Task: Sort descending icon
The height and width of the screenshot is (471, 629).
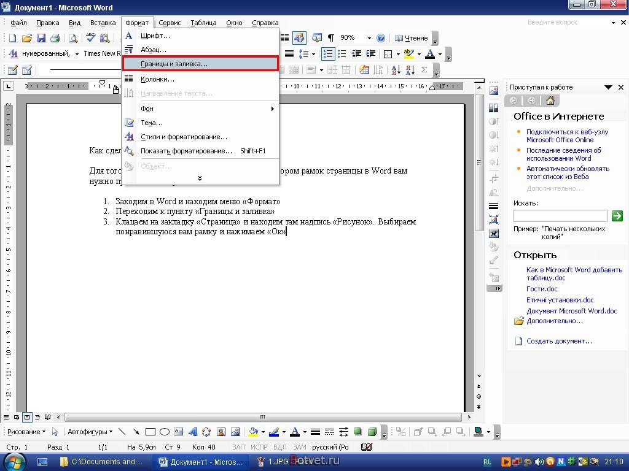Action: 410,70
